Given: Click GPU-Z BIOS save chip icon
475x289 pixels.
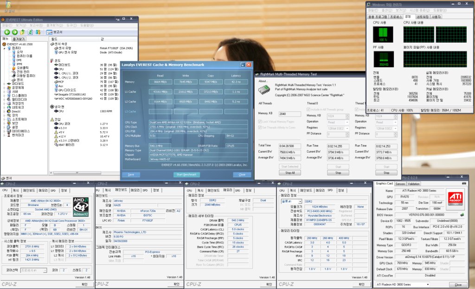Looking at the screenshot, I should tap(462, 214).
